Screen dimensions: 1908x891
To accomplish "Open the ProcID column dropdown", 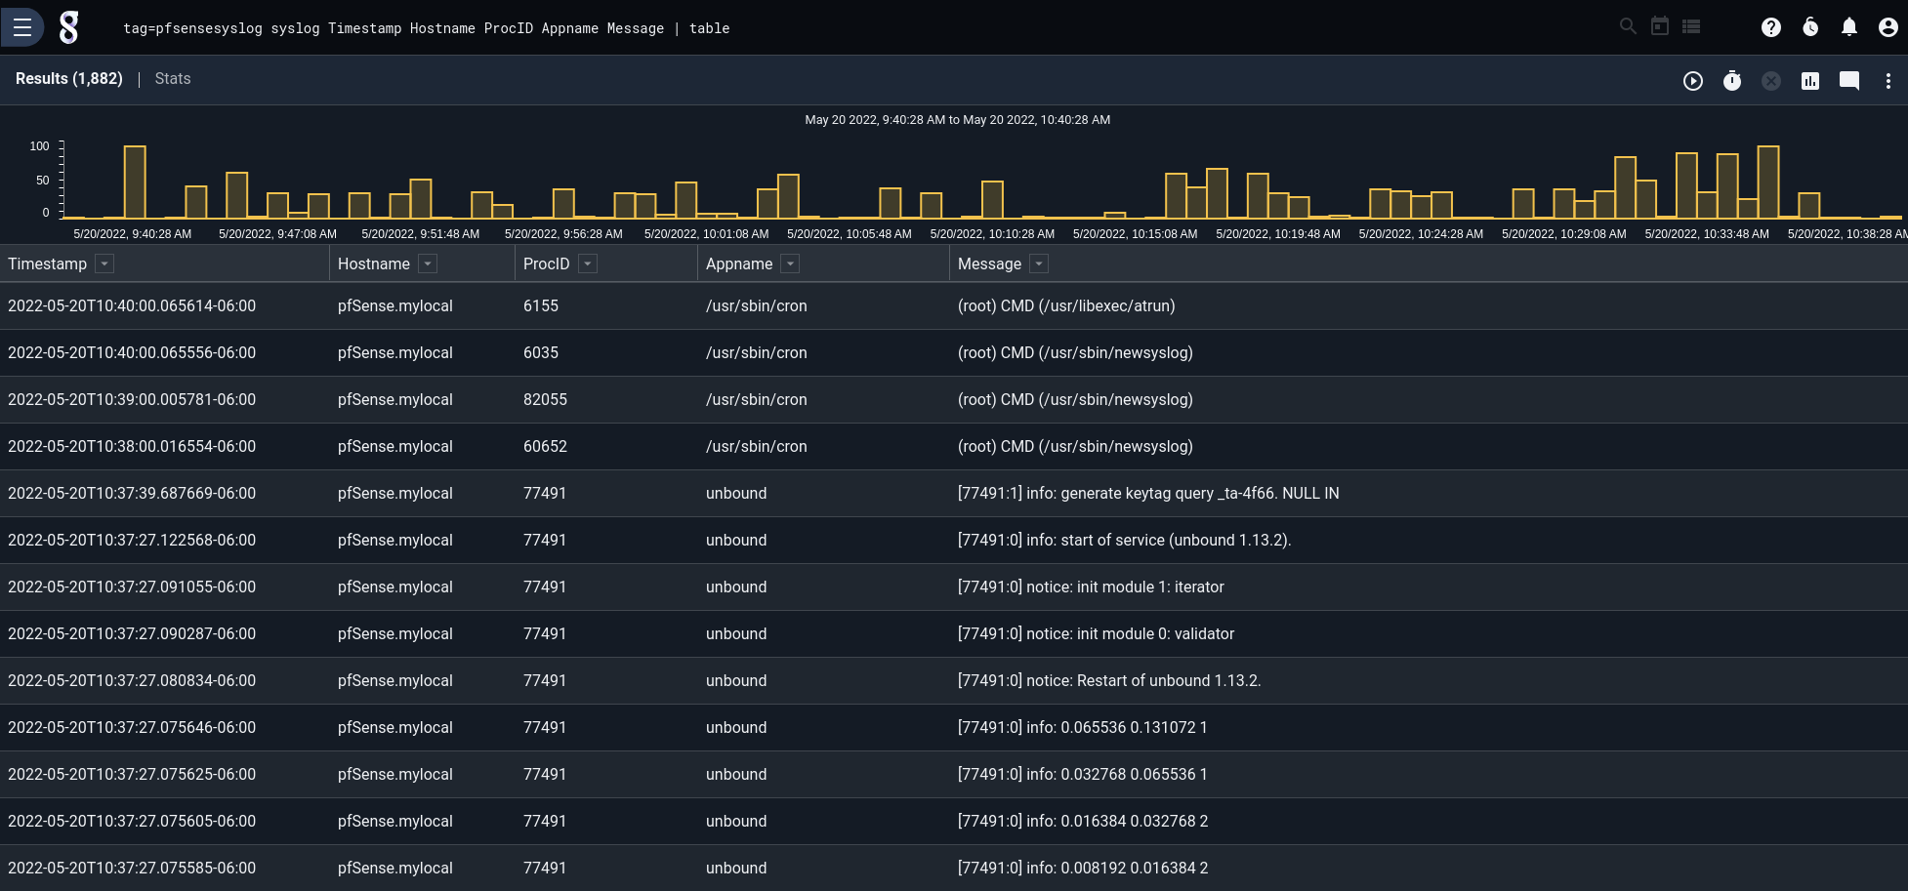I will (x=588, y=263).
